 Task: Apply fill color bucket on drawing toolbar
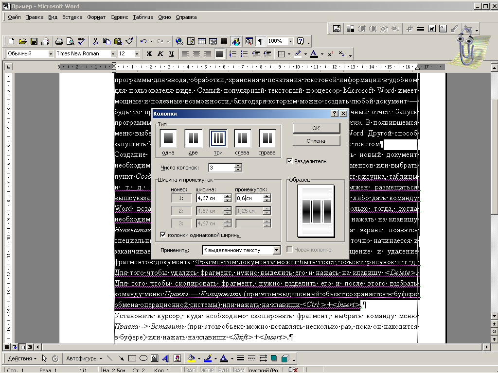[191, 358]
